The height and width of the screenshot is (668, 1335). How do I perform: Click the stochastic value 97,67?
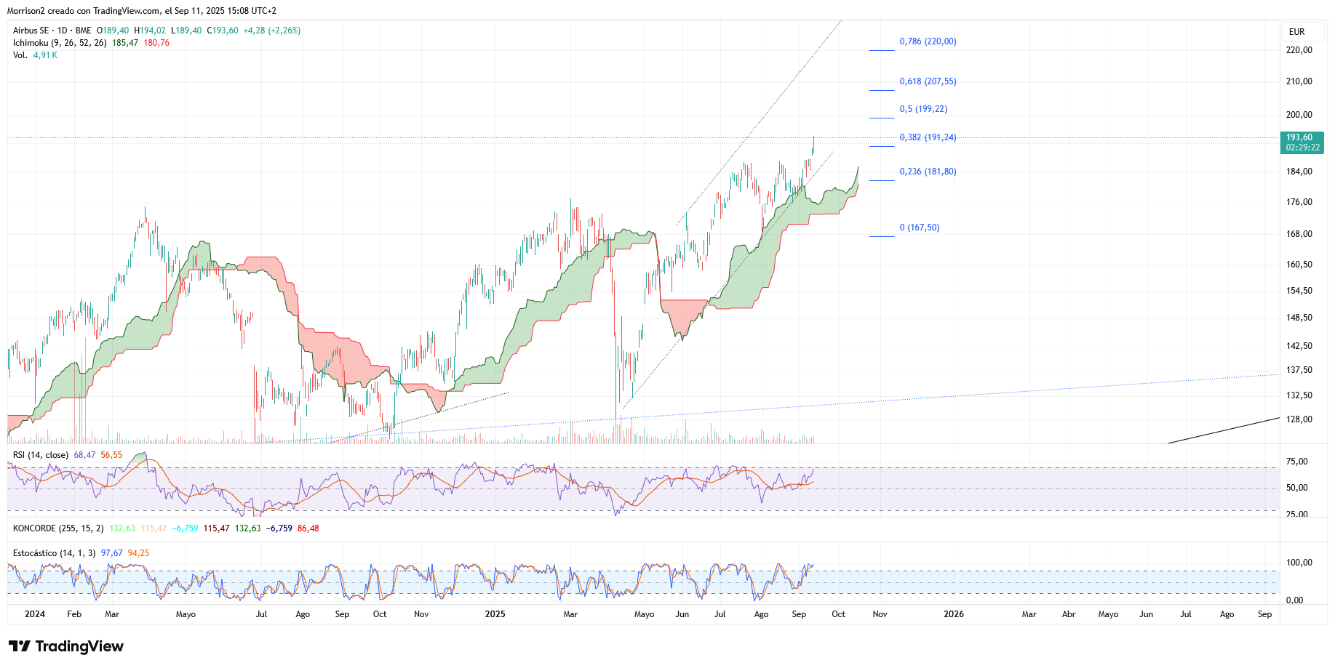pos(112,553)
